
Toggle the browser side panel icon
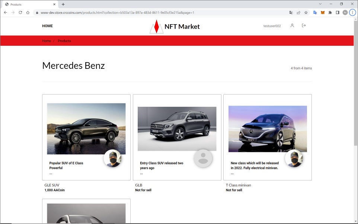click(x=338, y=13)
